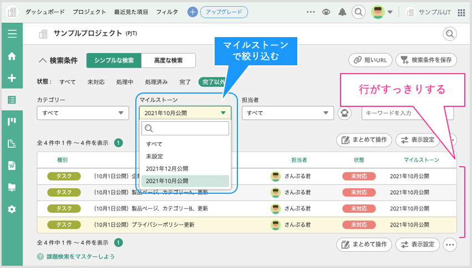The width and height of the screenshot is (472, 268).
Task: Collapse the 検索条件 section chevron
Action: click(x=42, y=60)
